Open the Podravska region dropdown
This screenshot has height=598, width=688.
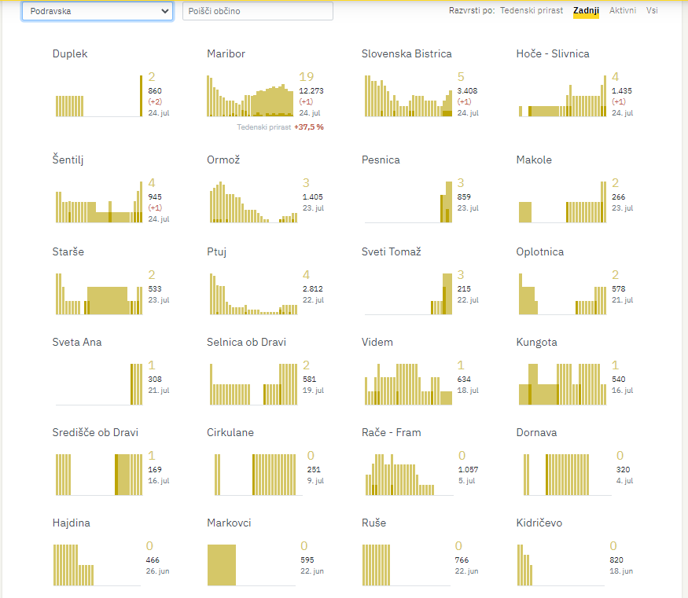coord(97,11)
